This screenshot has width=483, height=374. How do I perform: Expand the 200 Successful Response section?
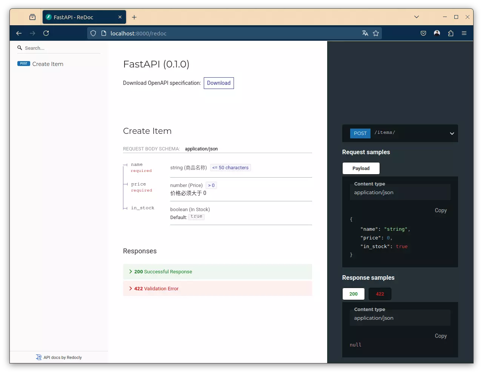[217, 272]
